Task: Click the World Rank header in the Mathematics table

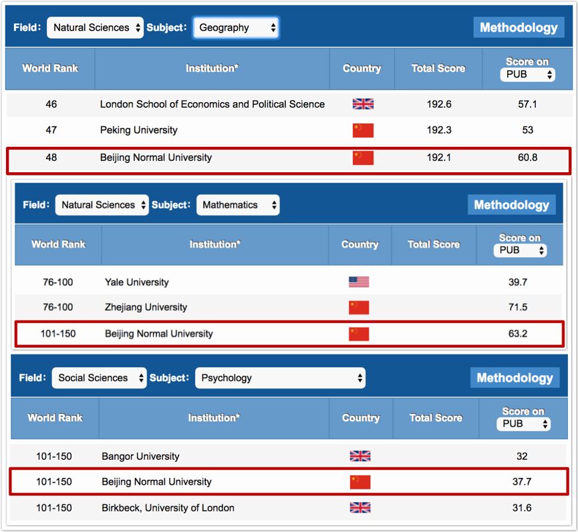Action: coord(58,244)
